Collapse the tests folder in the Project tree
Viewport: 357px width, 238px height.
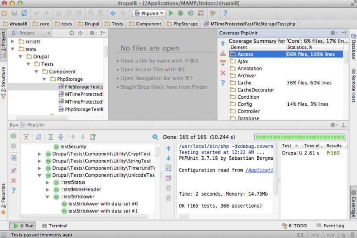13,49
